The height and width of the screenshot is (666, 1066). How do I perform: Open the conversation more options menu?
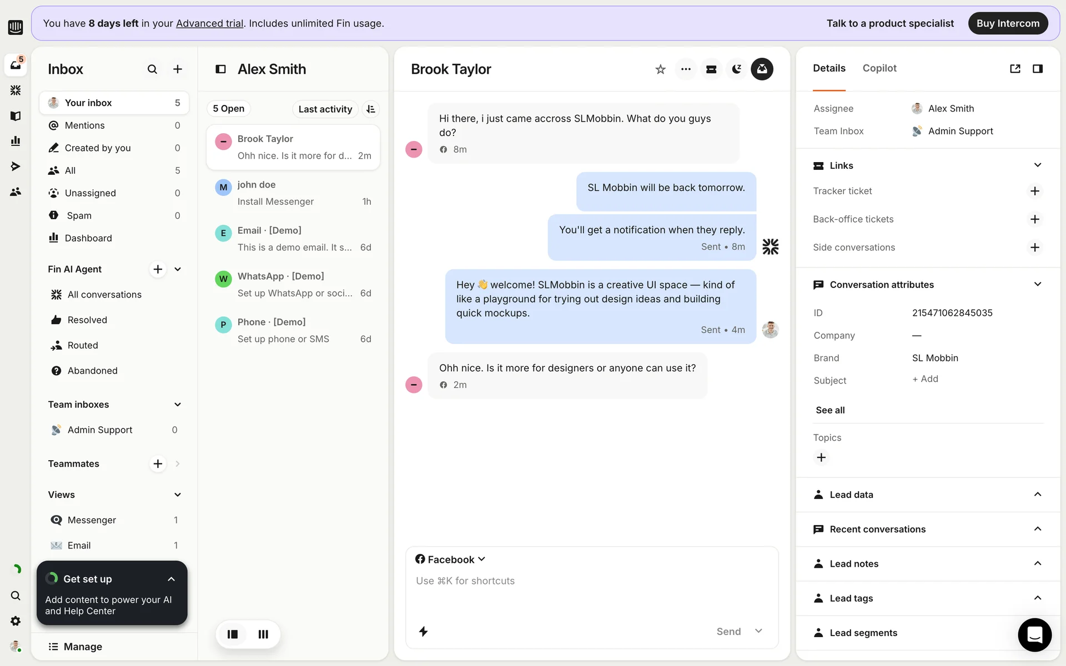[686, 69]
